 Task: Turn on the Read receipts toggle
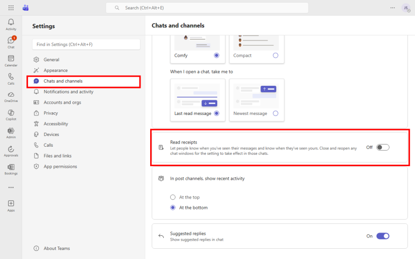tap(383, 147)
